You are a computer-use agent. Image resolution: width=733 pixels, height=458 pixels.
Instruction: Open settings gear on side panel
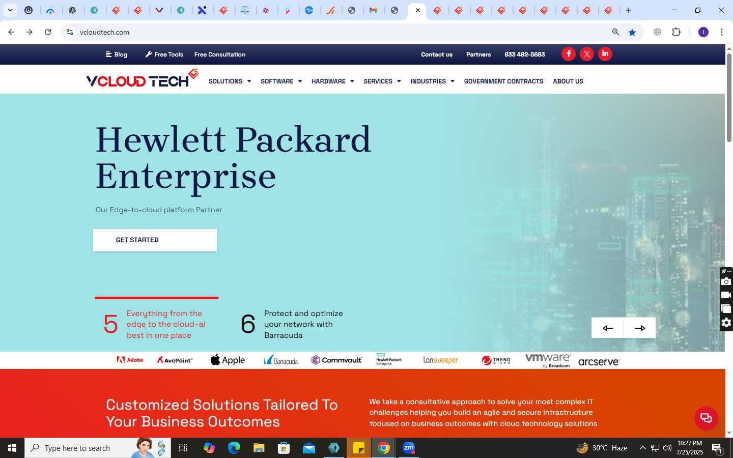[726, 323]
